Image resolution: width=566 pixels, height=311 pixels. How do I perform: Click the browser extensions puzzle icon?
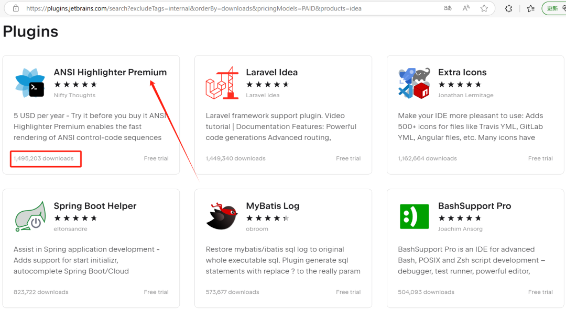click(x=508, y=8)
